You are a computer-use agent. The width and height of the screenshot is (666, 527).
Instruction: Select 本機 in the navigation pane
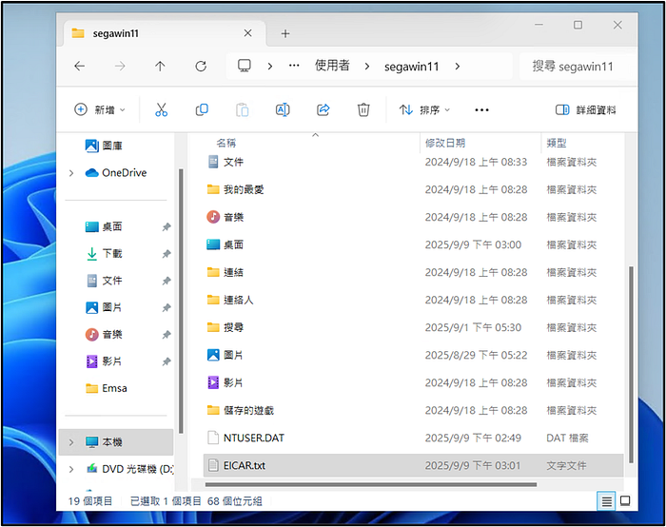(116, 442)
